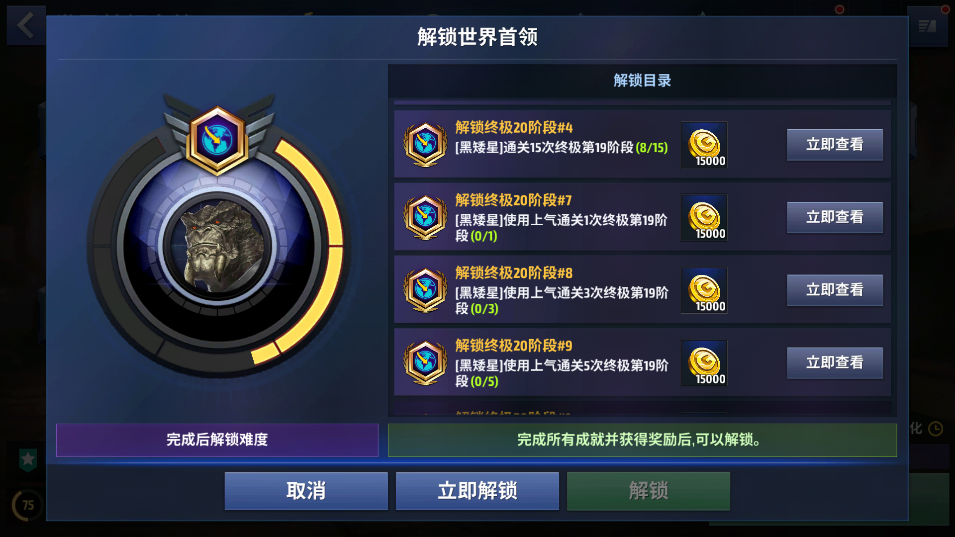This screenshot has height=537, width=955.
Task: Click the 取消 button
Action: pyautogui.click(x=306, y=491)
